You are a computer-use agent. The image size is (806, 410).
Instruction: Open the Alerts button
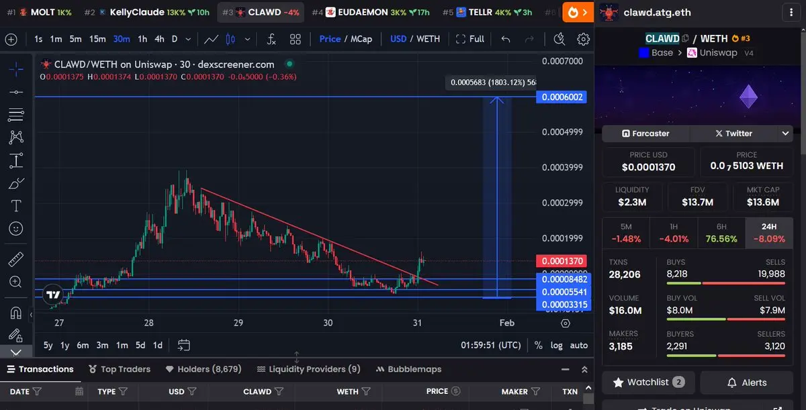tap(746, 382)
